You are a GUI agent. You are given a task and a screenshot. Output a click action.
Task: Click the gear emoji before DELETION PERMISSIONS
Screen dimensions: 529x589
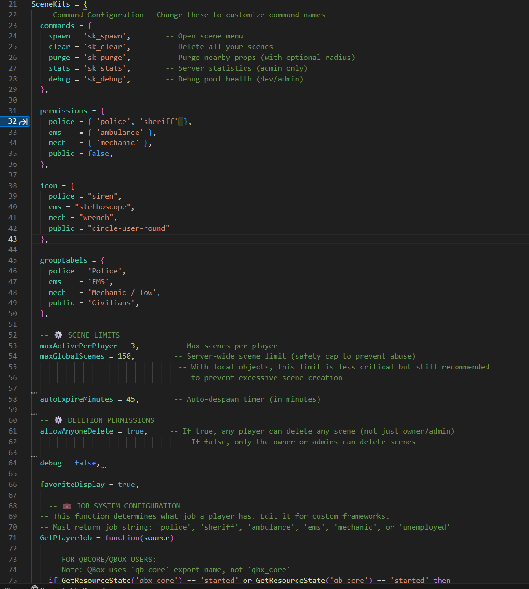point(58,420)
